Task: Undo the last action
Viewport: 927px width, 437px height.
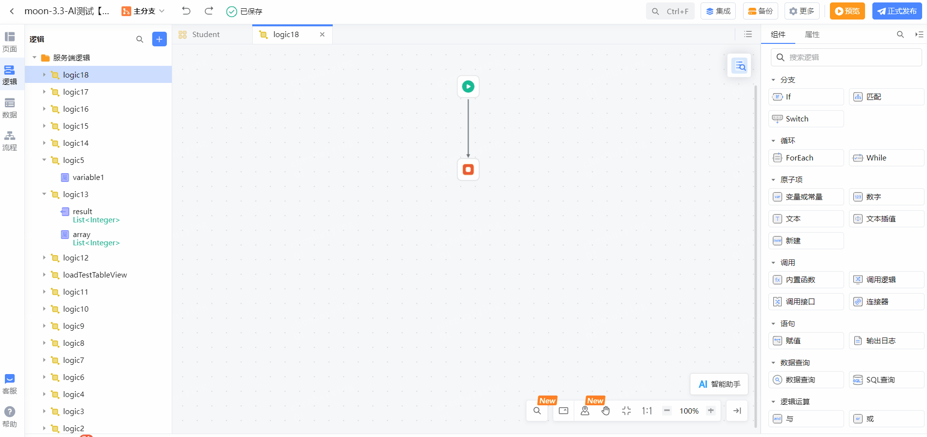Action: (x=186, y=11)
